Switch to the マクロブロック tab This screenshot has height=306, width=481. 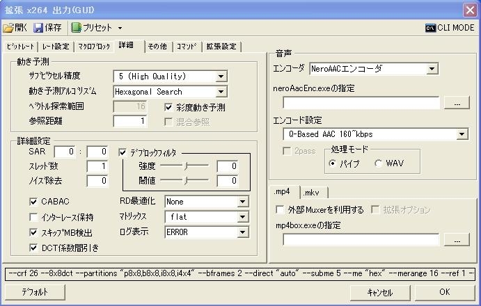click(94, 47)
